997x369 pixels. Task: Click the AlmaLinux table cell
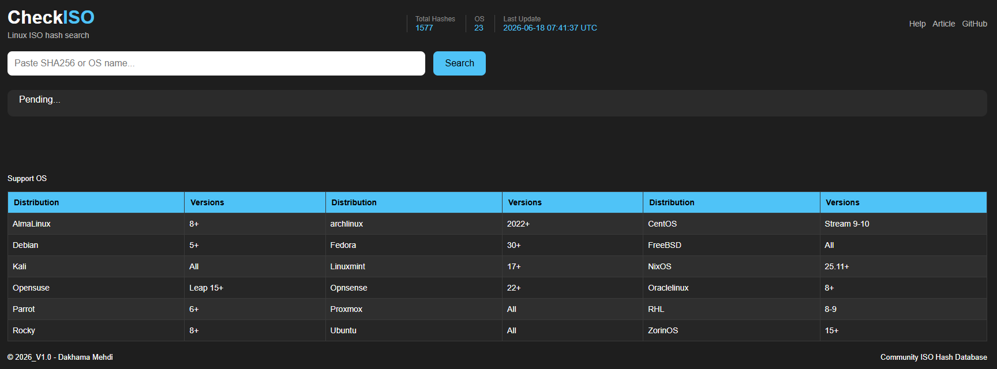coord(96,224)
